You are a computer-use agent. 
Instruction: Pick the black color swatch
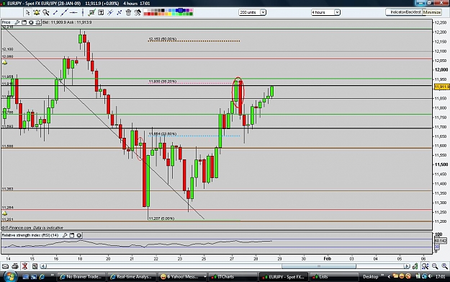[x=163, y=11]
